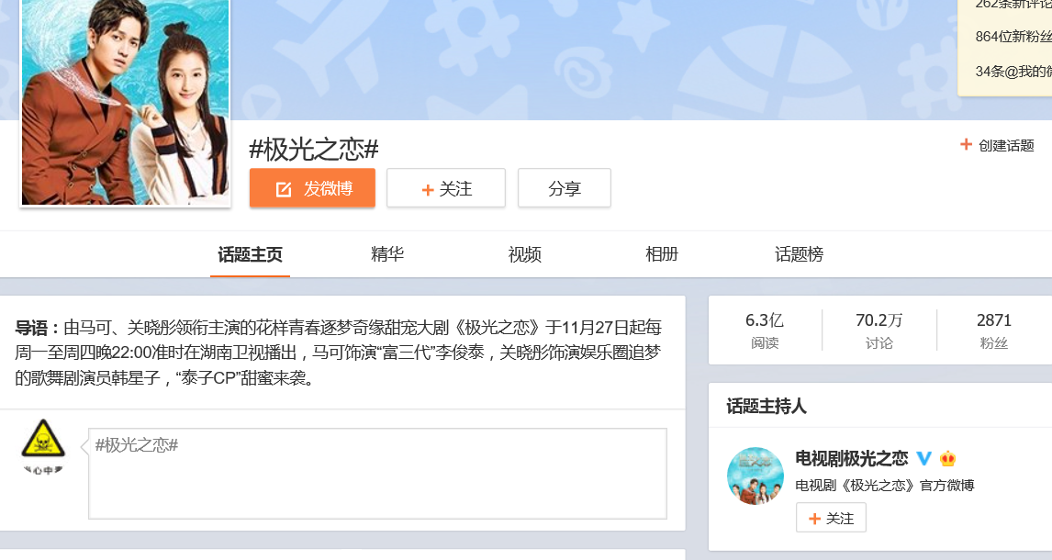Click the topic cover poster image

click(x=125, y=101)
